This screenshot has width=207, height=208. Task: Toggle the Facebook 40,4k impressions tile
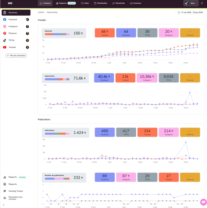(x=104, y=78)
